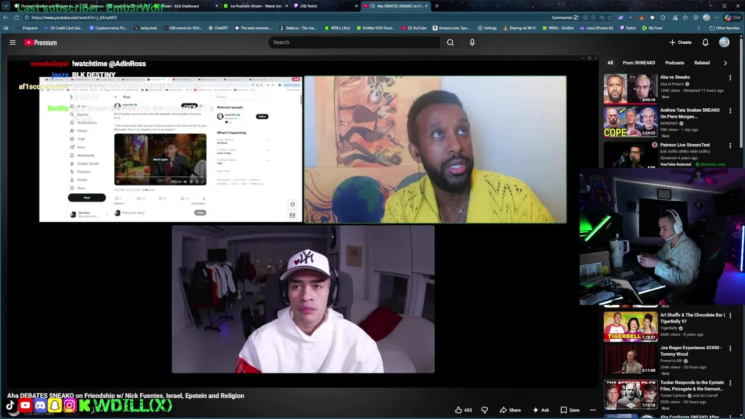
Task: Open a new browser tab
Action: [x=437, y=6]
